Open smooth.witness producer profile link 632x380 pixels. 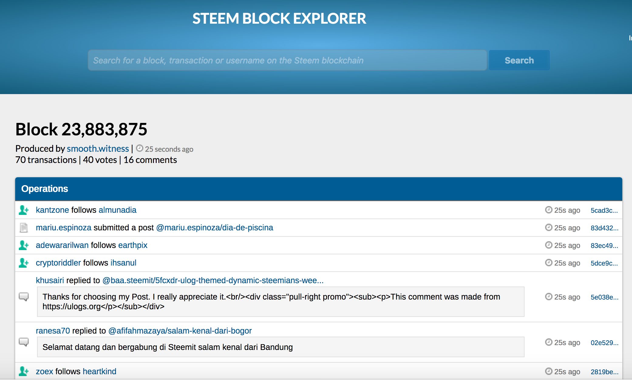(x=98, y=149)
